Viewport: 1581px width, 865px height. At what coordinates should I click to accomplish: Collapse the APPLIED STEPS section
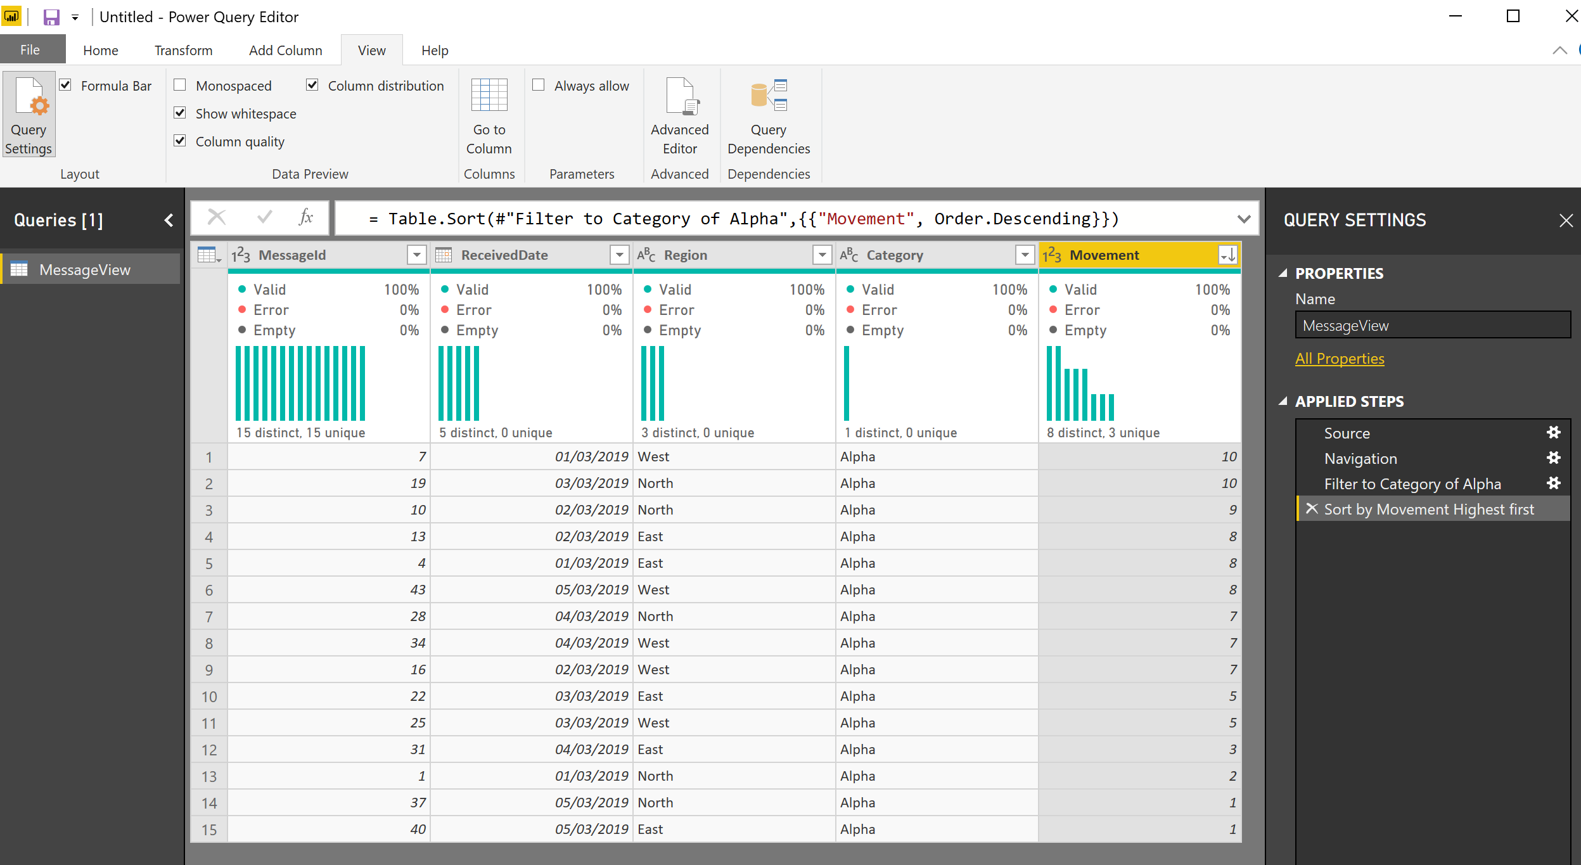[x=1283, y=401]
